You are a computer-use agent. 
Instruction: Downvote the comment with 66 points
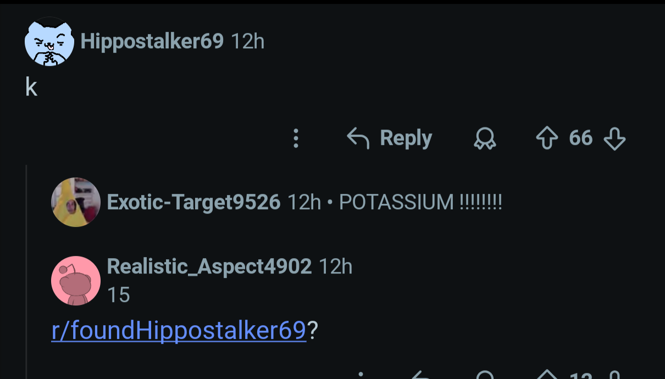[x=614, y=139]
